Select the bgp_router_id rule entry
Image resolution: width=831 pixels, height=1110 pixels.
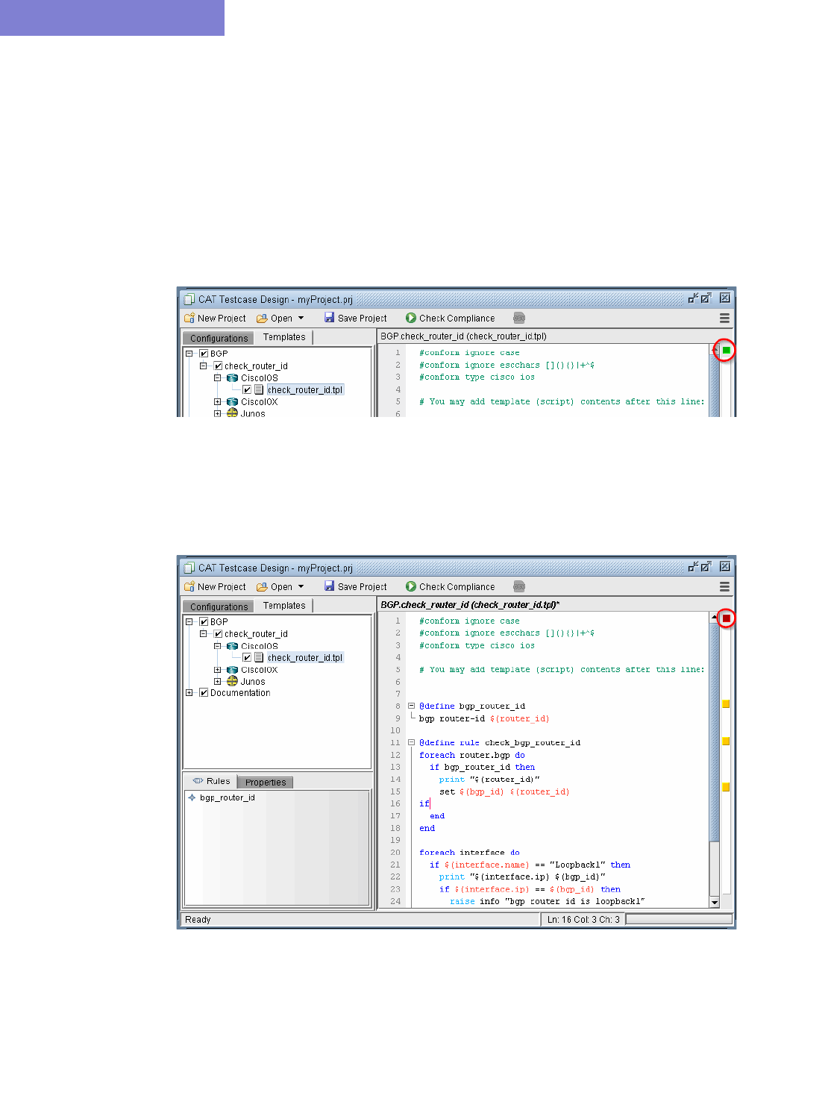point(228,797)
